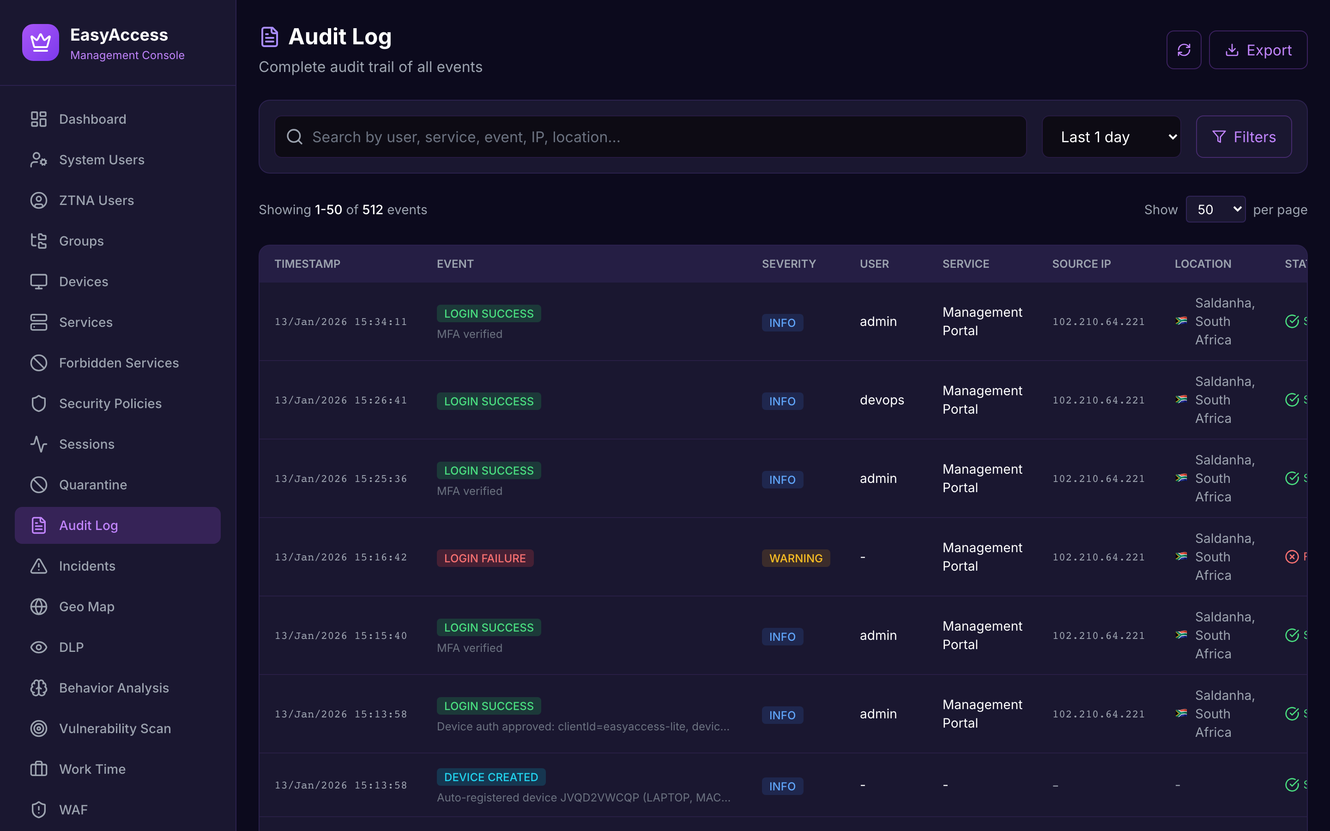Select the Devices icon
This screenshot has height=831, width=1330.
pyautogui.click(x=38, y=282)
